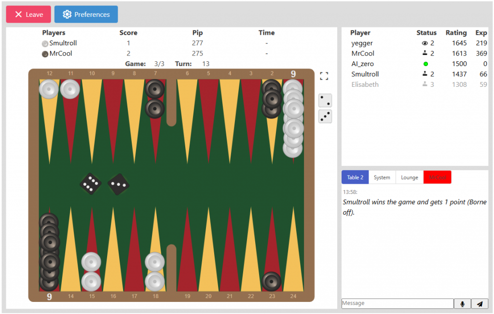494x314 pixels.
Task: Click the spectator eye icon next to yegger
Action: tap(425, 43)
